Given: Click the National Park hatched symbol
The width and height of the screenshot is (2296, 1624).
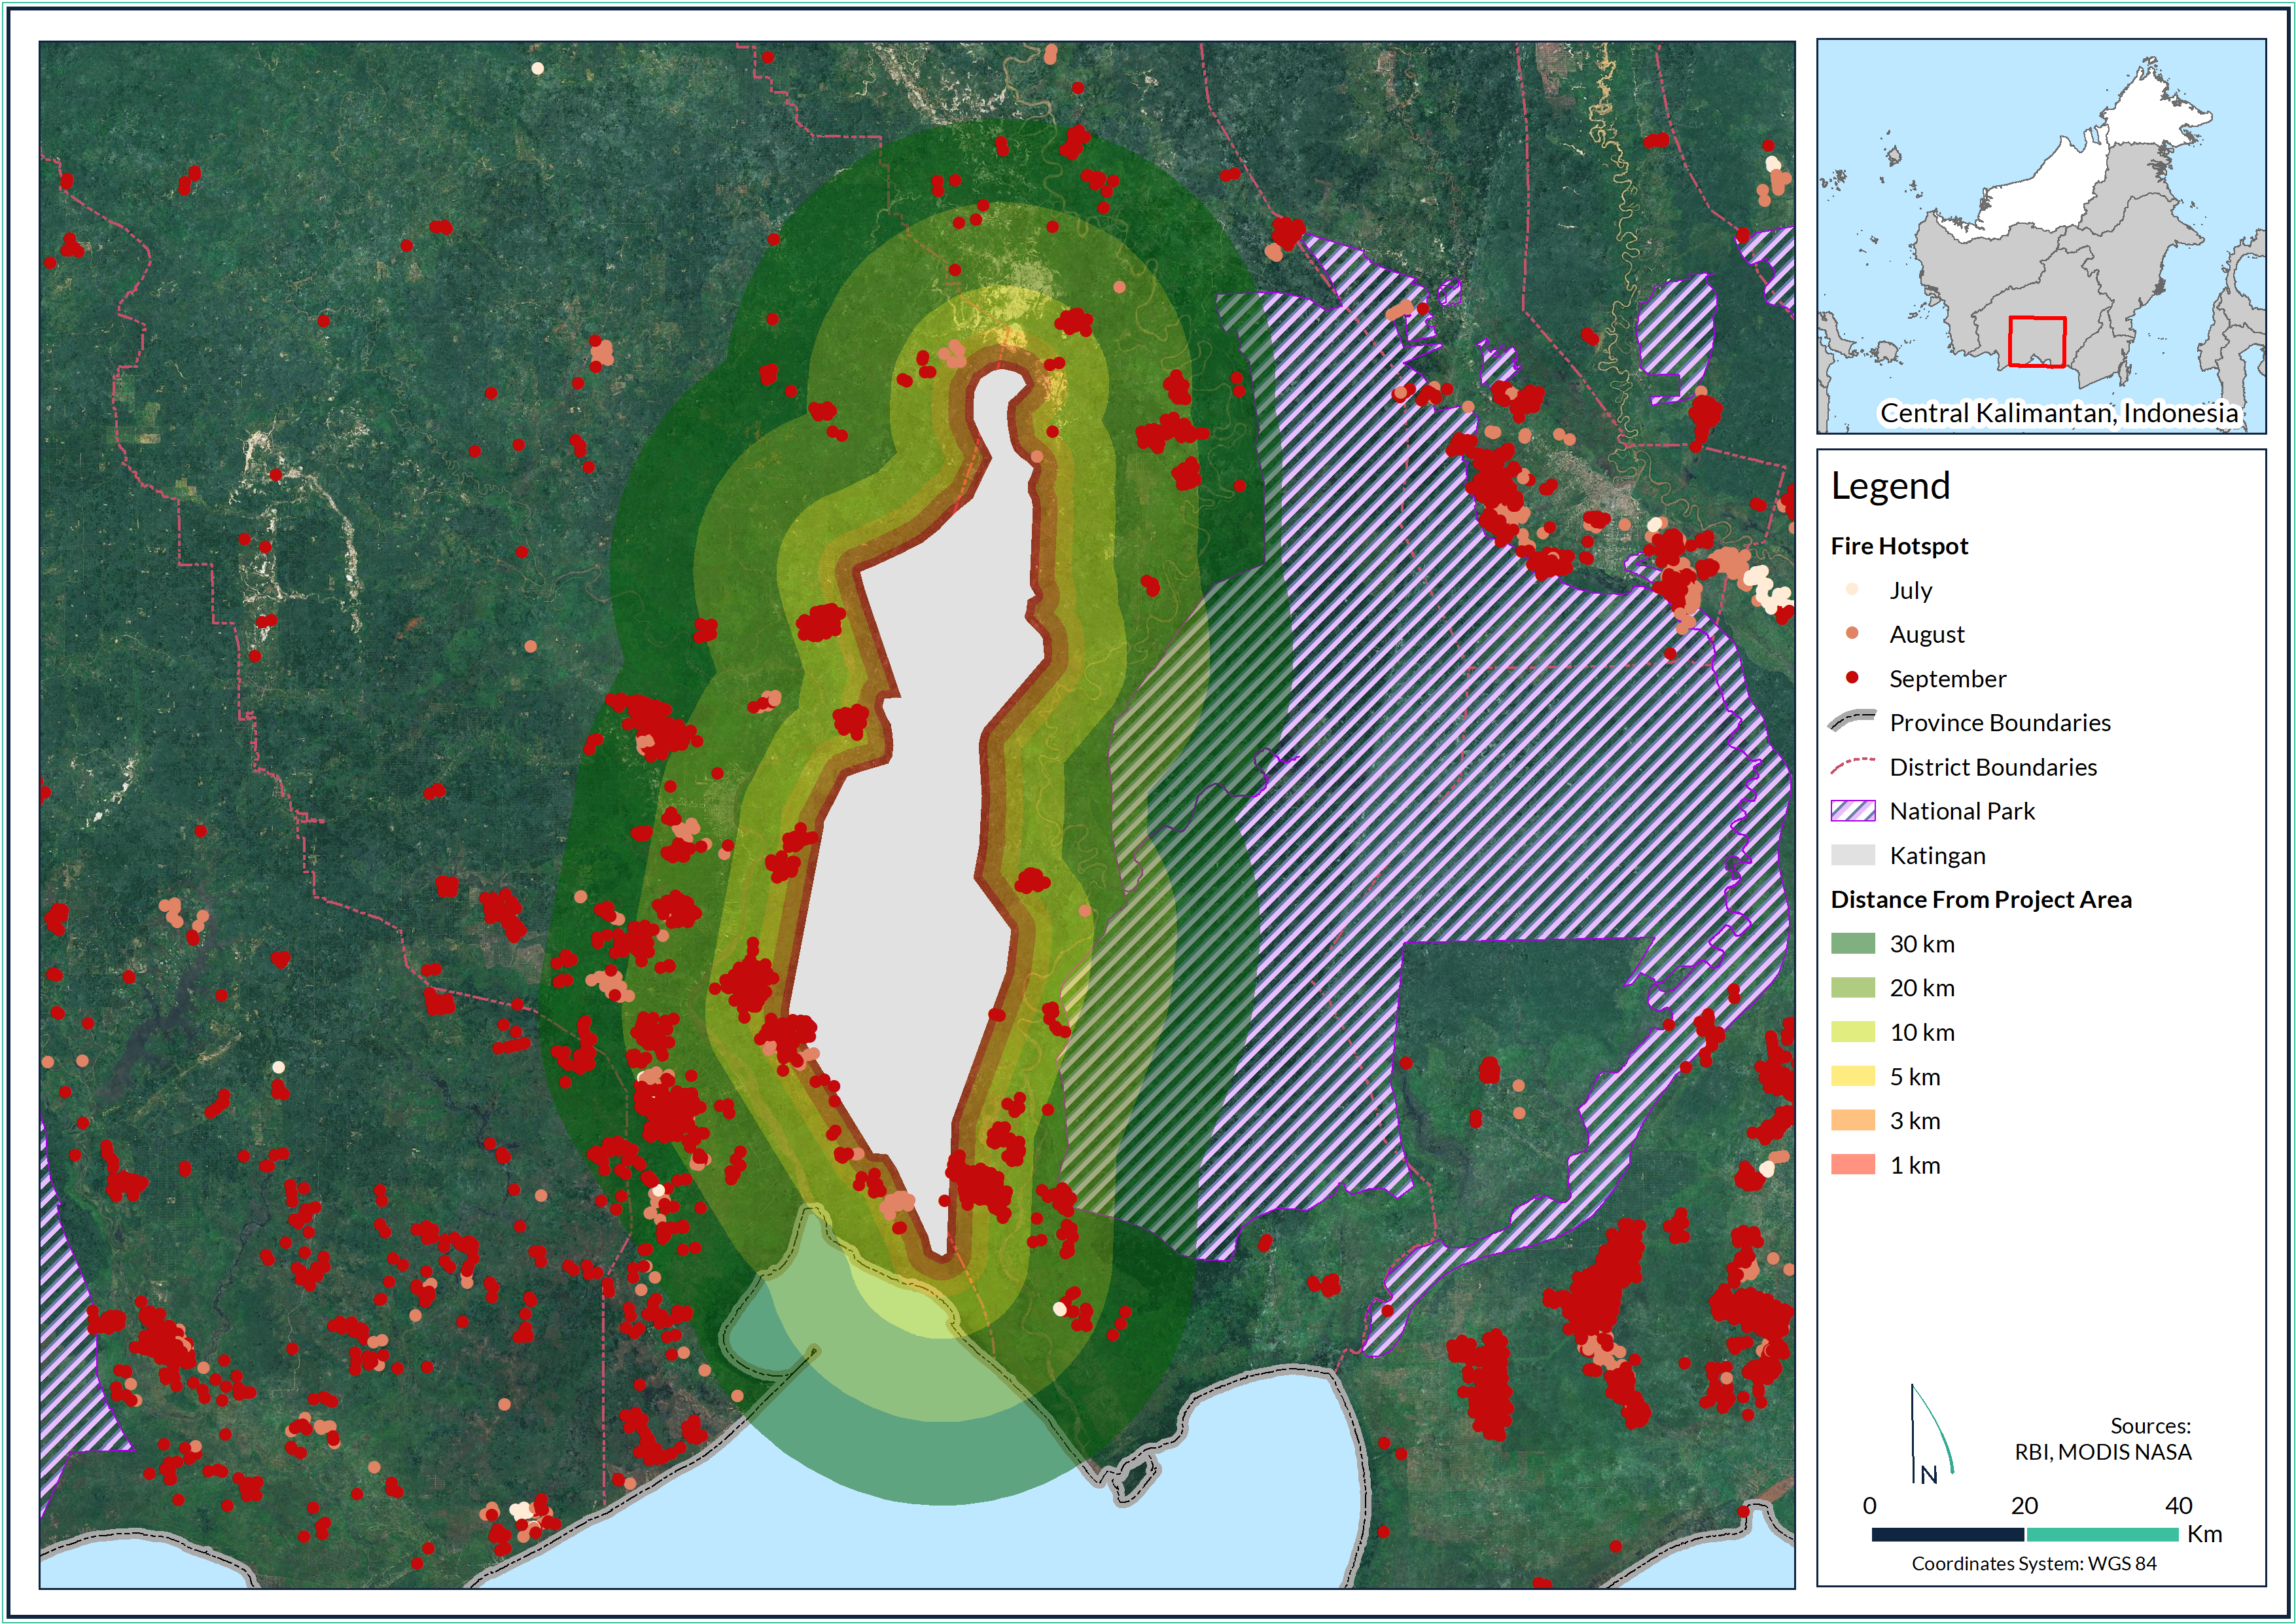Looking at the screenshot, I should tap(1852, 810).
